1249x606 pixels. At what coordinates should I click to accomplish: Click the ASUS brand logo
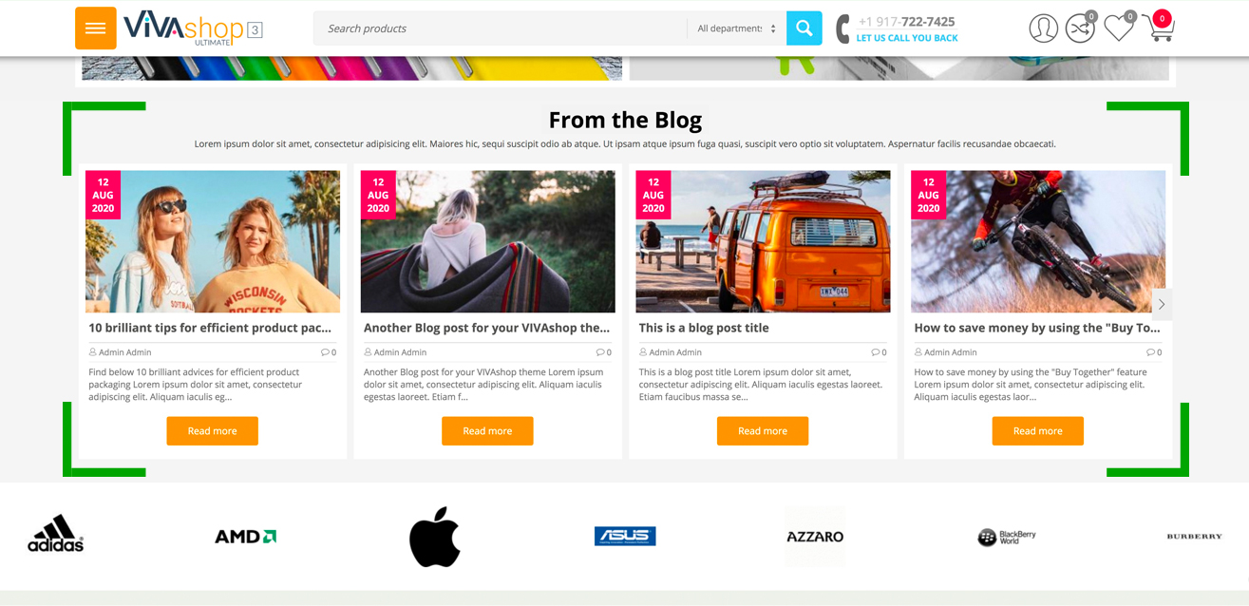pyautogui.click(x=625, y=537)
